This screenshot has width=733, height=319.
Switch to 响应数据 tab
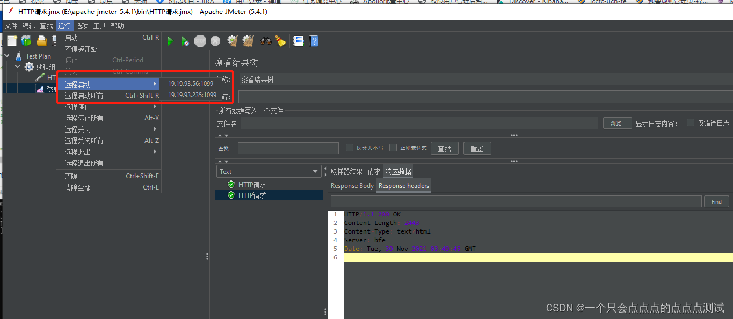398,171
